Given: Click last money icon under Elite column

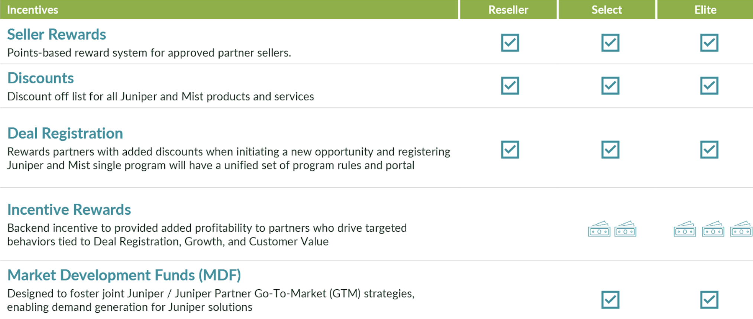Looking at the screenshot, I should click(741, 229).
